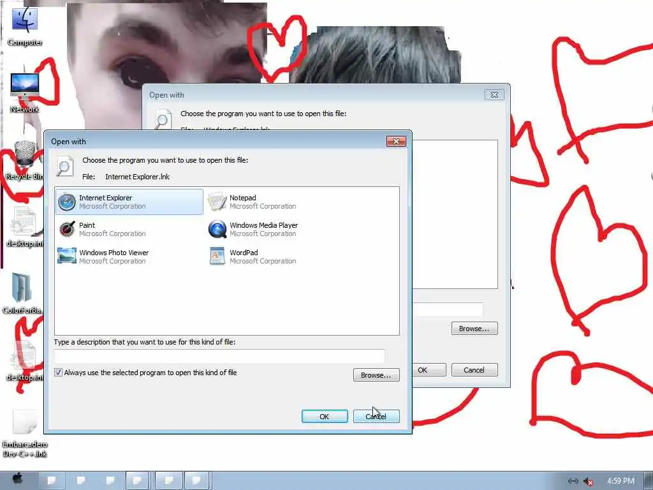The width and height of the screenshot is (653, 490).
Task: Select the Embarcadero Dev-C++.lnk desktop shortcut
Action: 25,433
